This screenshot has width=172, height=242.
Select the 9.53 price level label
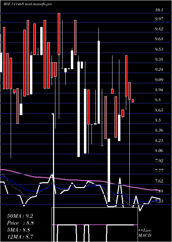pyautogui.click(x=159, y=49)
